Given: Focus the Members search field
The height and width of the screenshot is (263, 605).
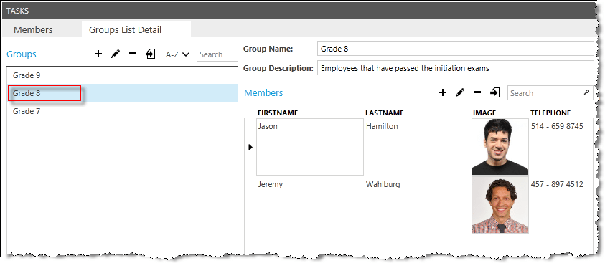Looking at the screenshot, I should coord(550,92).
